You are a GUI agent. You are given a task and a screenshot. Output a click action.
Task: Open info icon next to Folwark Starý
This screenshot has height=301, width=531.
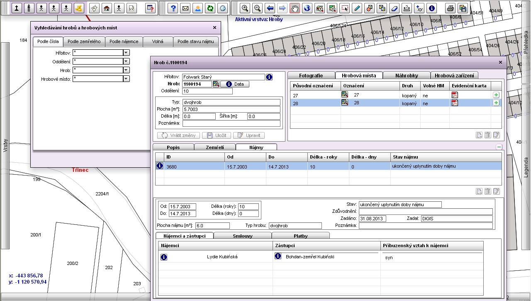[269, 77]
